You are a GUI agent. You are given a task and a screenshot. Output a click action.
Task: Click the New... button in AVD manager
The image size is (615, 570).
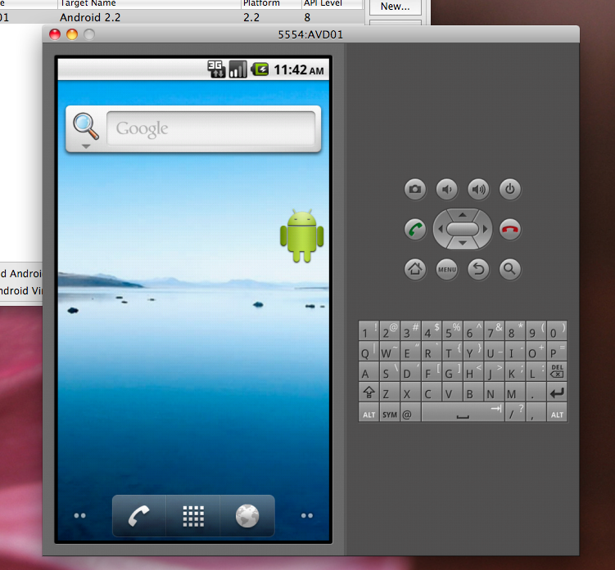click(x=396, y=7)
